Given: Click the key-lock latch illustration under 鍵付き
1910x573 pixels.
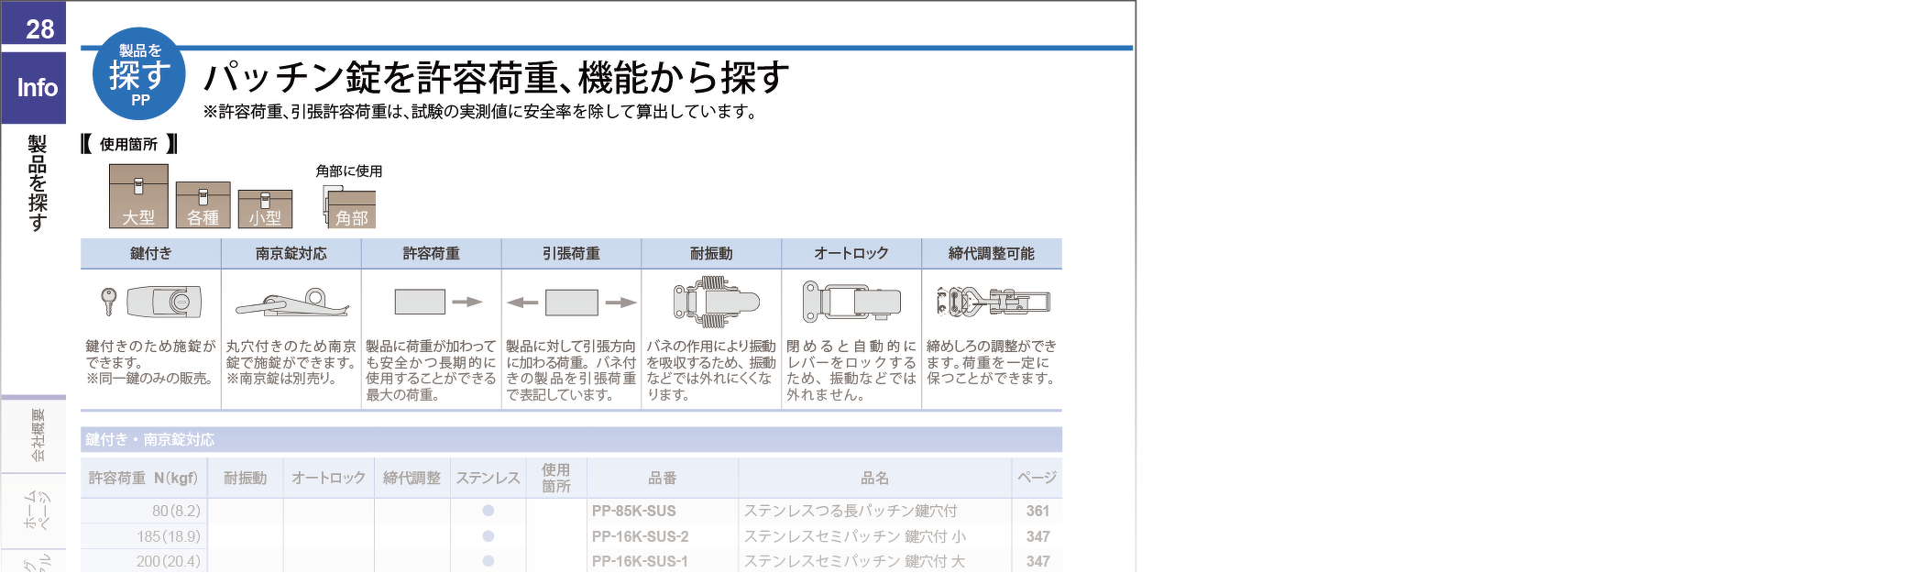Looking at the screenshot, I should pos(150,302).
